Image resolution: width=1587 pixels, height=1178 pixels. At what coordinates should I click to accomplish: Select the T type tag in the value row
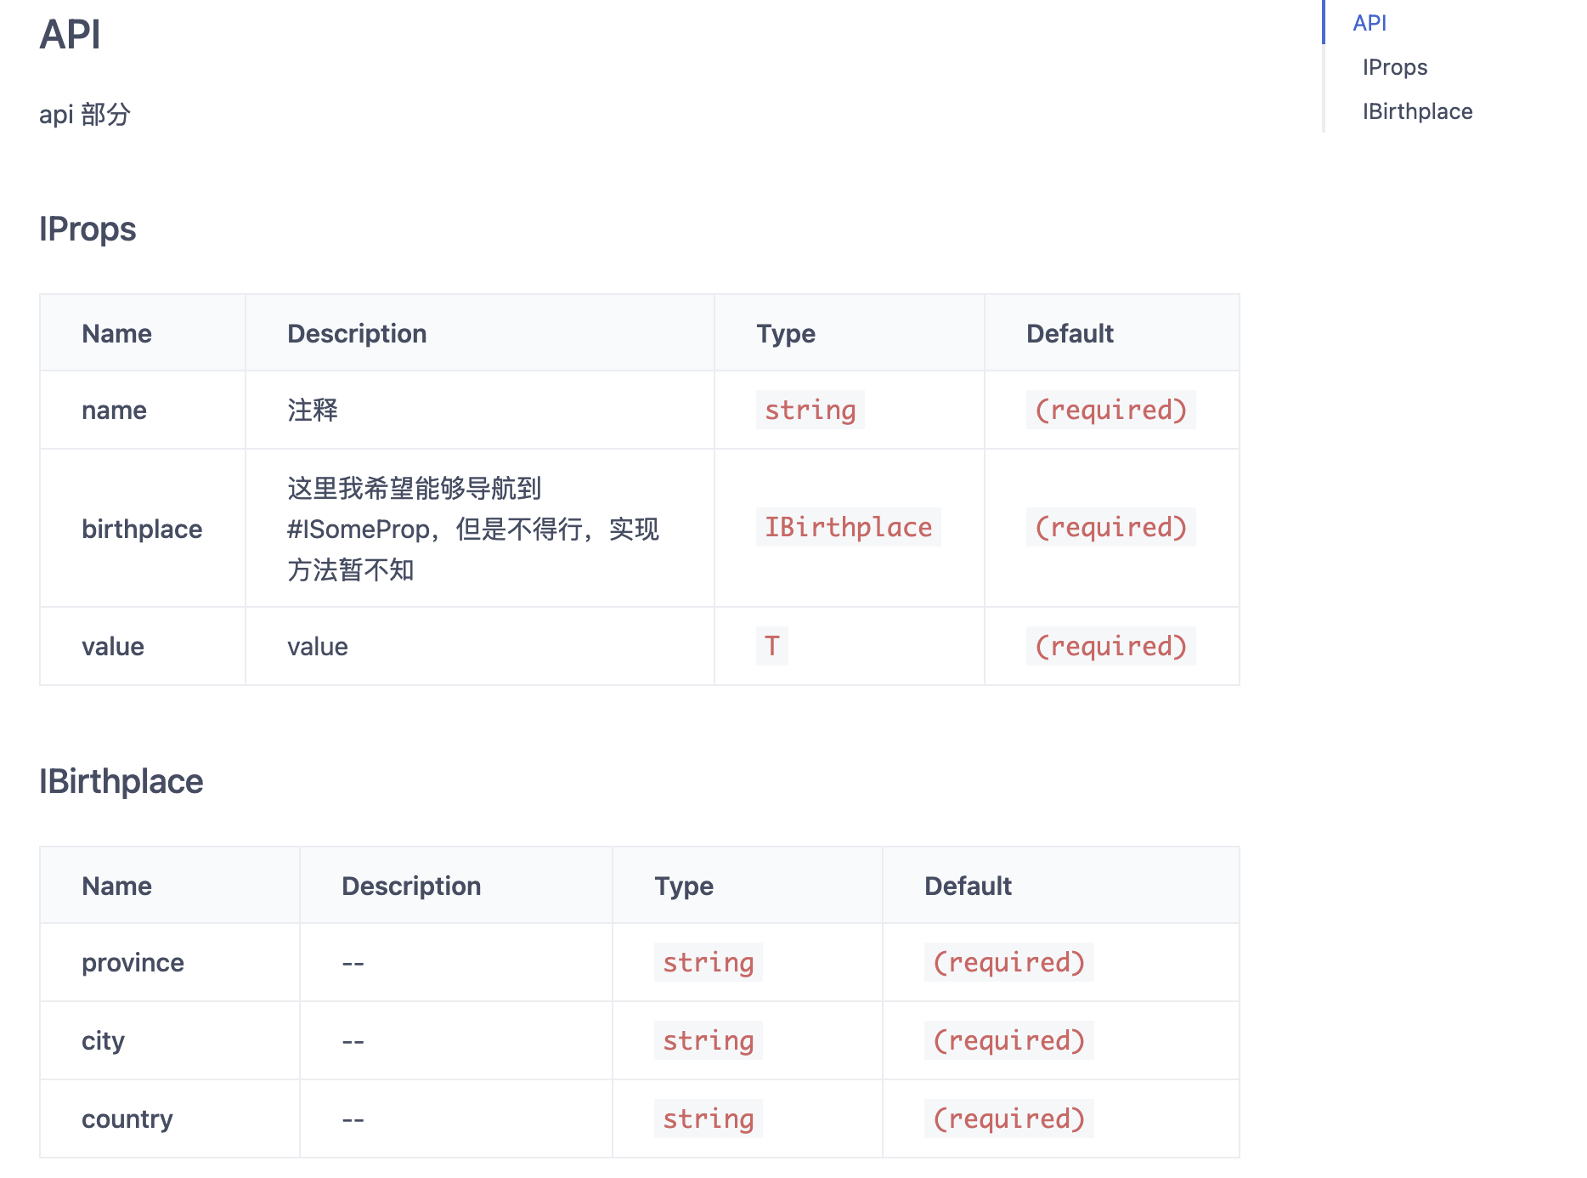pos(771,646)
